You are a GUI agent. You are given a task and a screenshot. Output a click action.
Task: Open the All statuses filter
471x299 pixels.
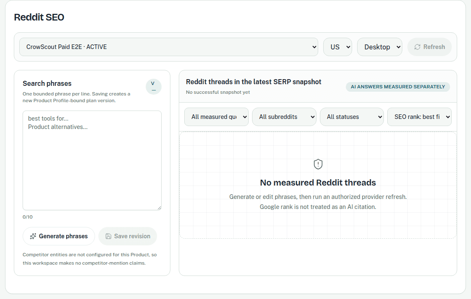click(351, 117)
